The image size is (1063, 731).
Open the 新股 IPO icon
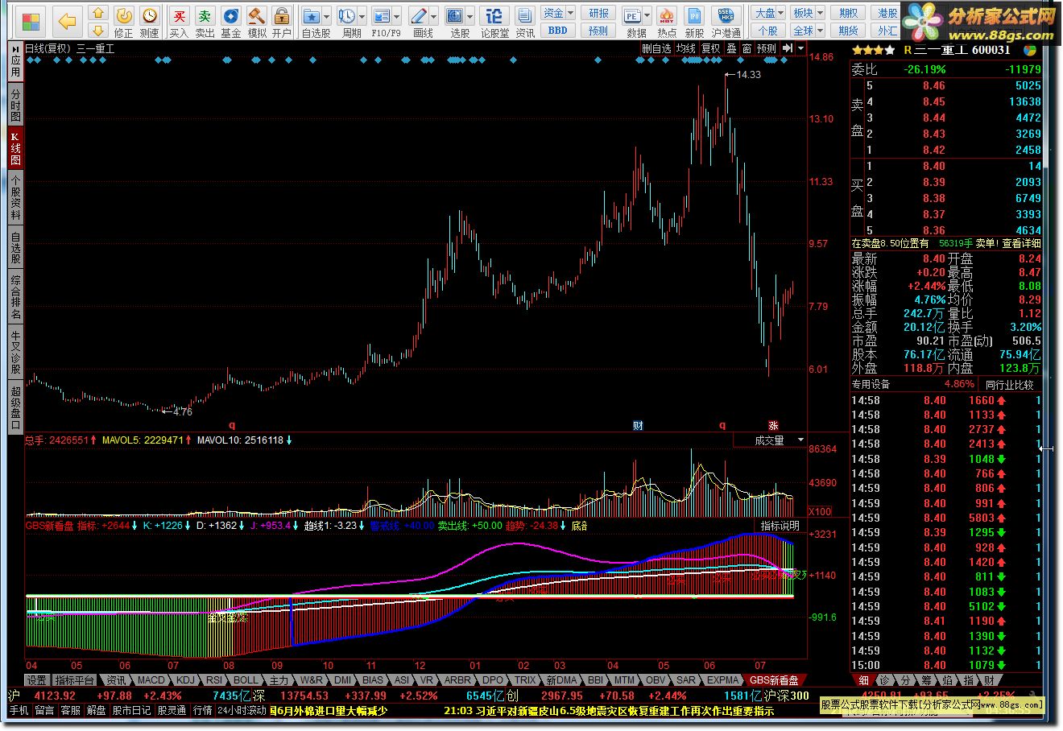point(694,22)
